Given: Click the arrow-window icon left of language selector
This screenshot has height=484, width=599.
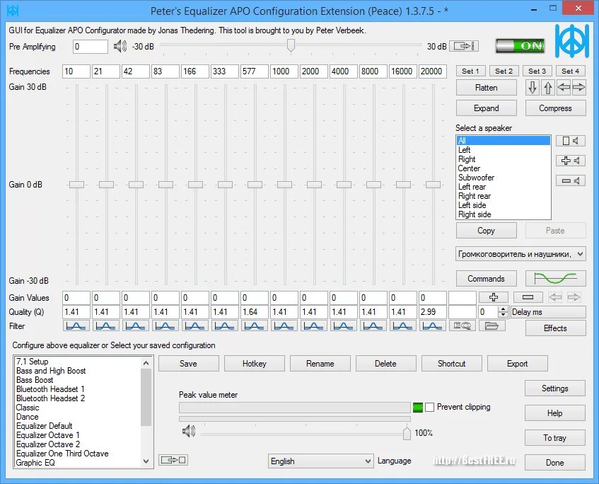Looking at the screenshot, I should (x=173, y=460).
